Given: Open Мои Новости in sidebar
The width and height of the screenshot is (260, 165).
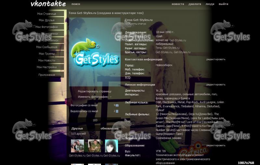Looking at the screenshot, I should pos(46,60).
